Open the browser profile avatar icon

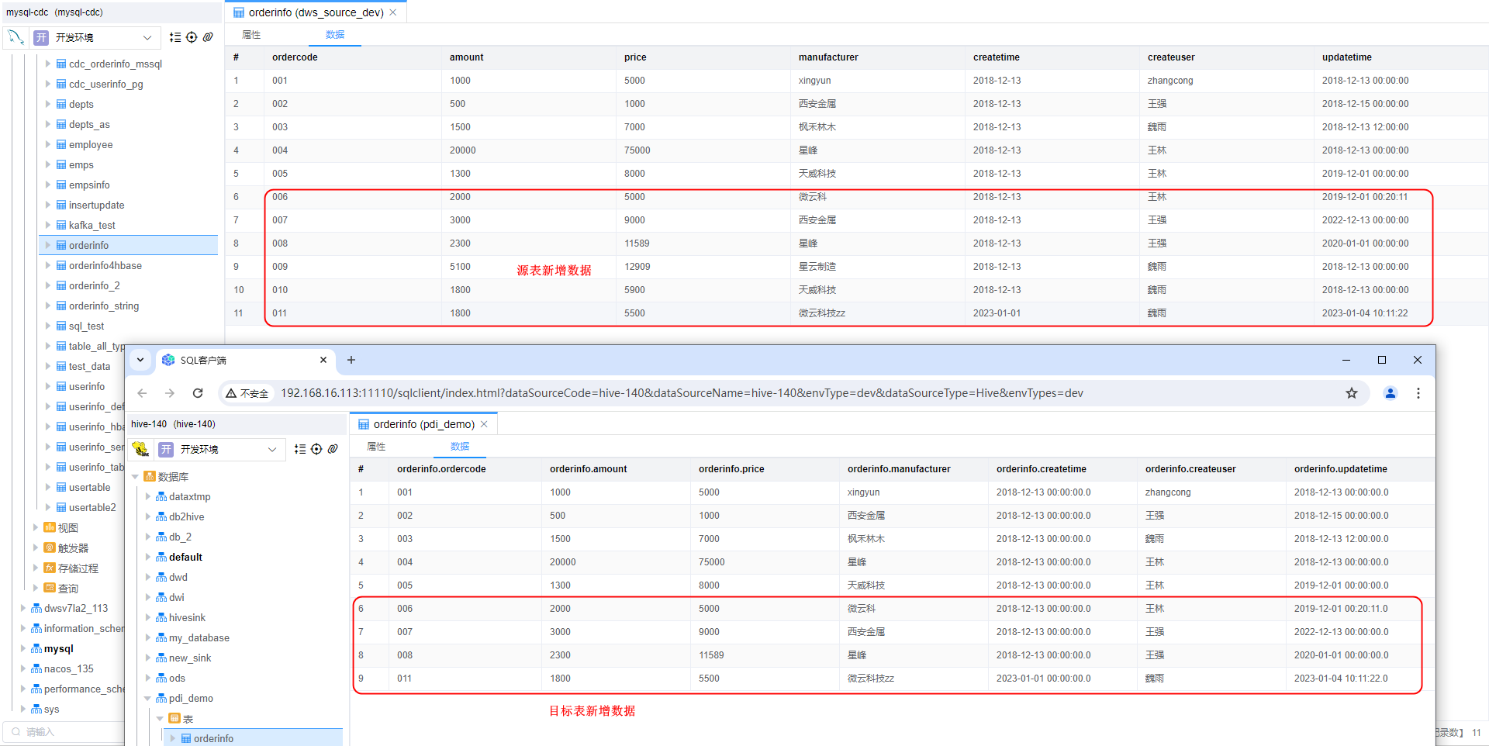pyautogui.click(x=1391, y=393)
